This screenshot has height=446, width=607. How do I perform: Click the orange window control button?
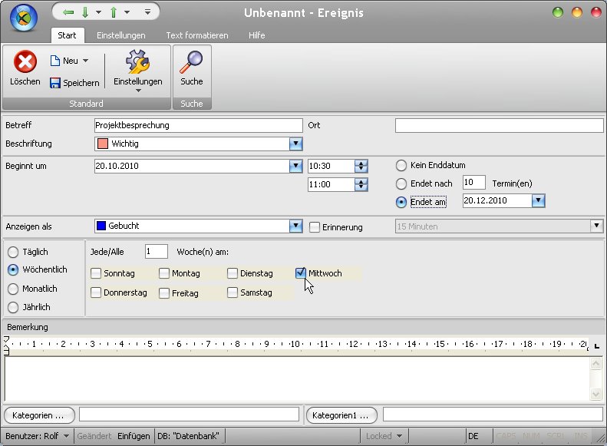(577, 13)
